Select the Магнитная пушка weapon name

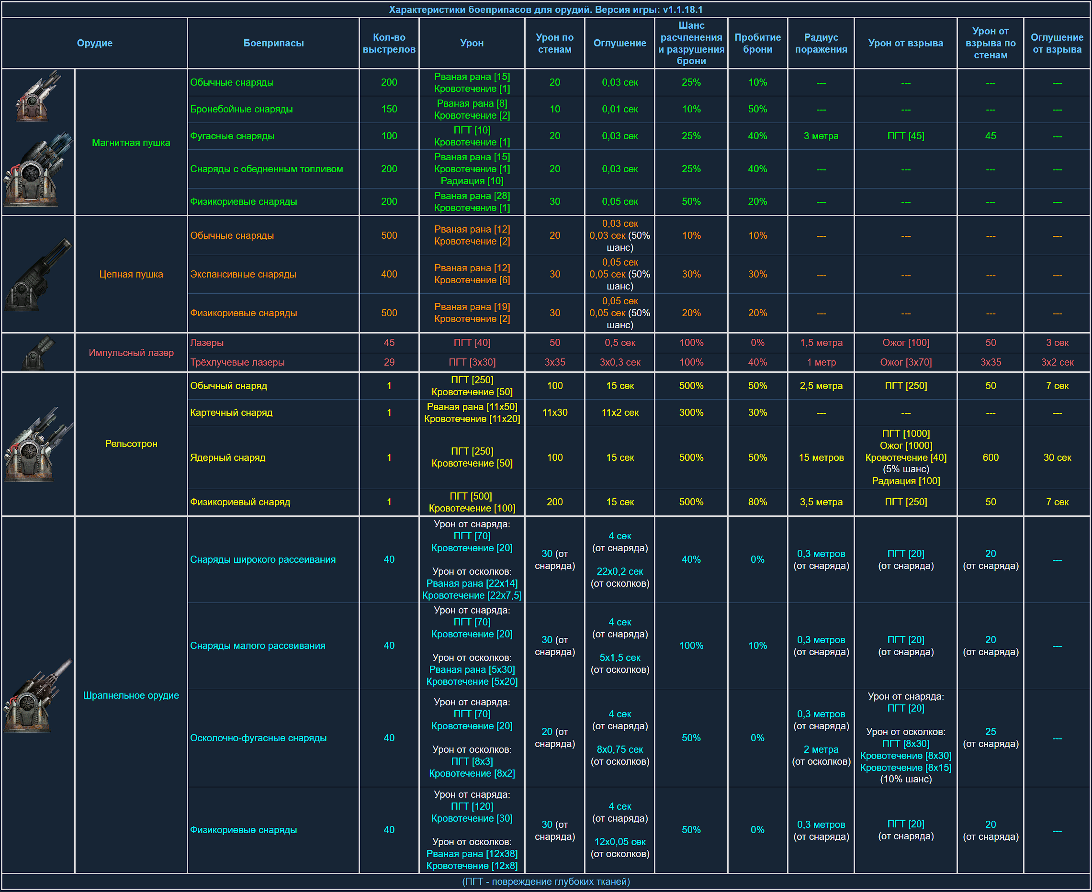tap(131, 143)
